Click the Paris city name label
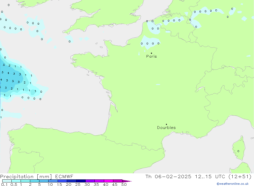Screen dimensions: 254x186 pyautogui.click(x=151, y=57)
